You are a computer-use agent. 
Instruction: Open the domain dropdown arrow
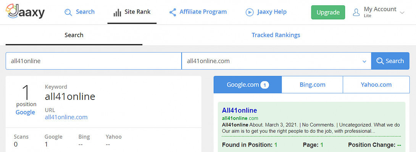click(x=364, y=61)
